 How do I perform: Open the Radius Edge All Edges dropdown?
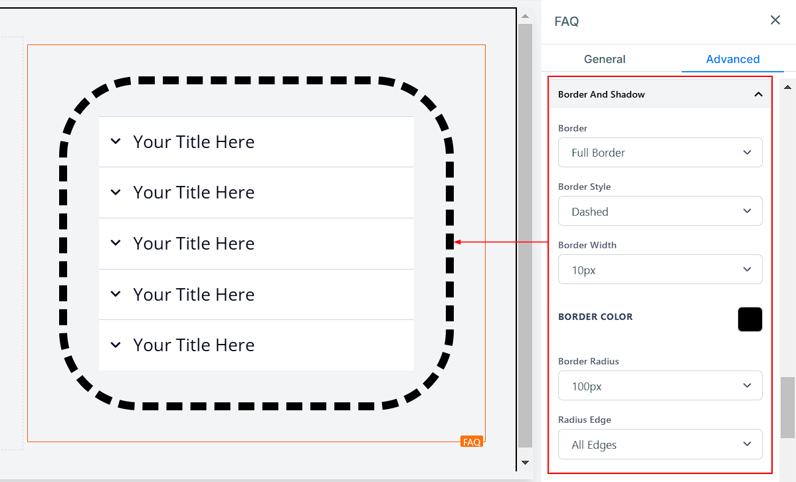tap(660, 444)
